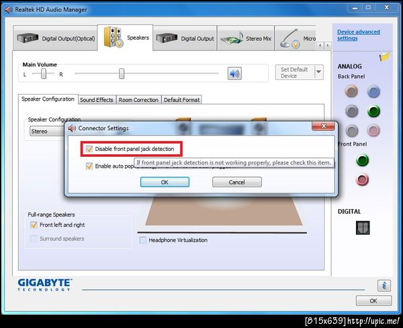
Task: Open the Stereo speaker configuration dropdown
Action: point(48,131)
